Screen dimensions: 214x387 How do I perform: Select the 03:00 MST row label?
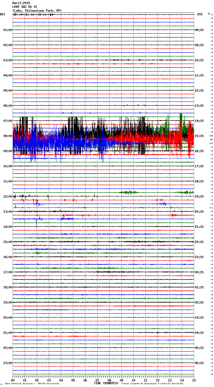(8, 60)
